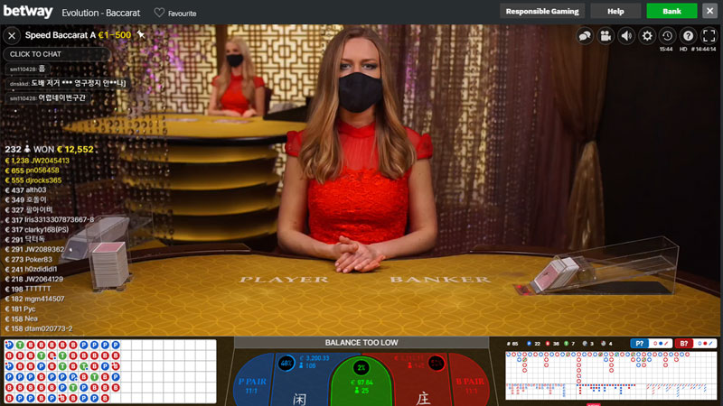The width and height of the screenshot is (723, 406).
Task: Click the Evolution - Baccarat heading
Action: (101, 13)
